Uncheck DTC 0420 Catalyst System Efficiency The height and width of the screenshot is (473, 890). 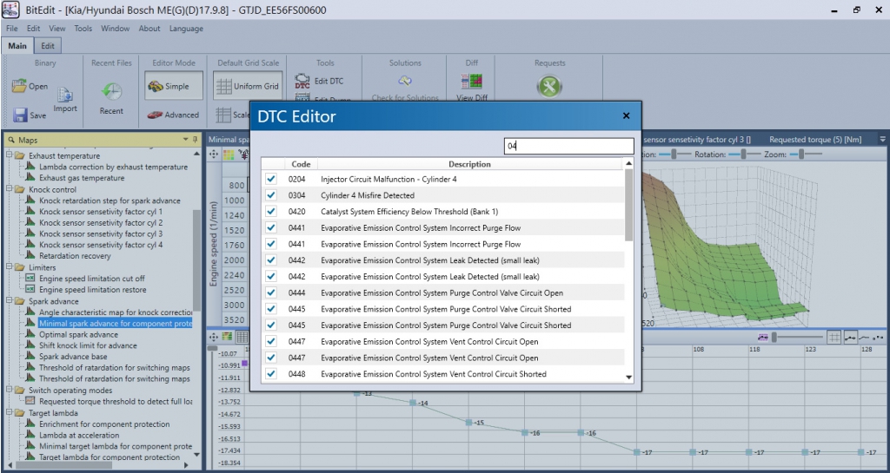pos(271,211)
